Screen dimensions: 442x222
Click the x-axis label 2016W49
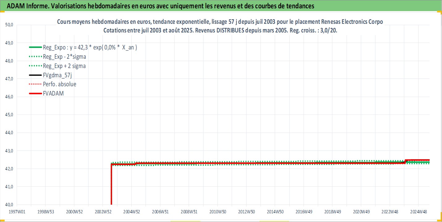304,212
